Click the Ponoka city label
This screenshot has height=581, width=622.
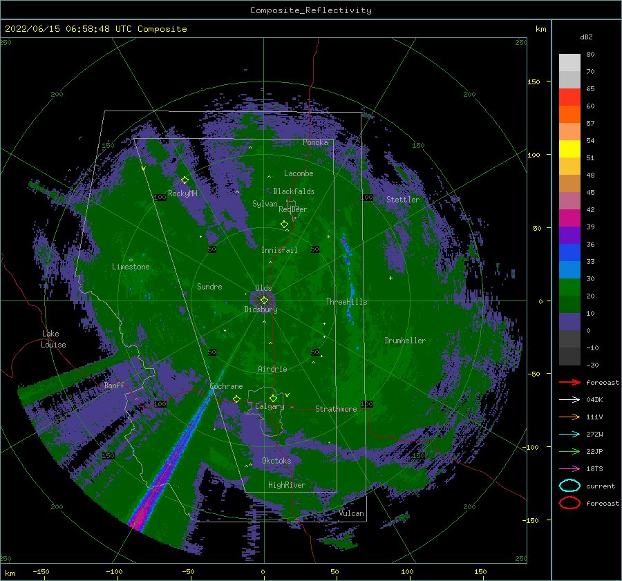pos(315,142)
